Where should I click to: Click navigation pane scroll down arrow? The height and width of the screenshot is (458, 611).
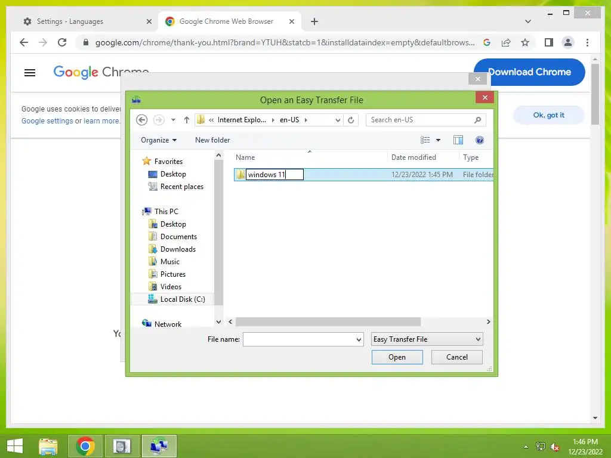coord(218,321)
